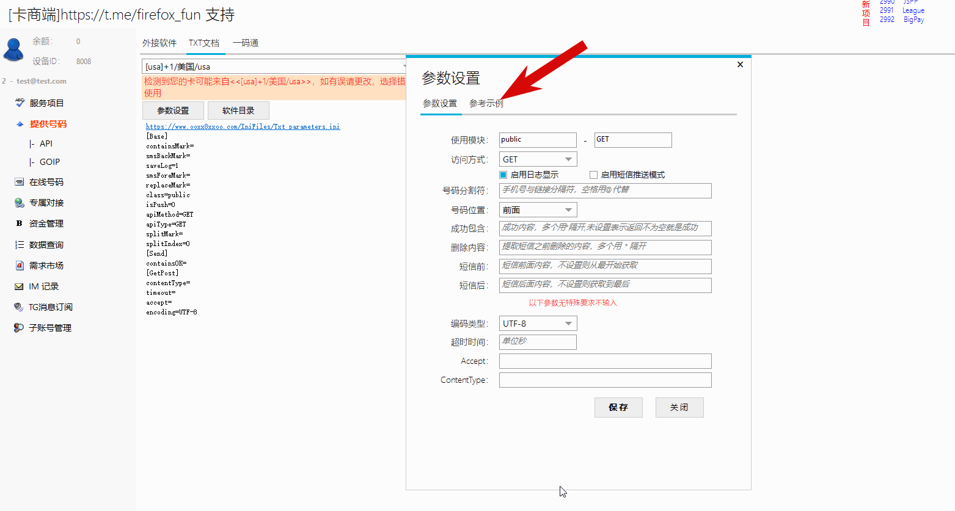The image size is (955, 511).
Task: Select the dialog's 参数设置 tab
Action: (x=440, y=103)
